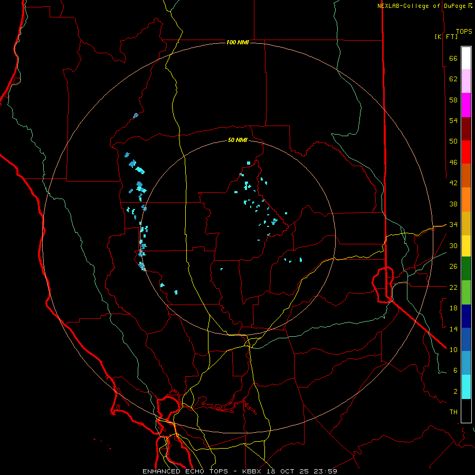Click the NEXLAB-College of DuPage label
The height and width of the screenshot is (475, 475).
click(422, 6)
